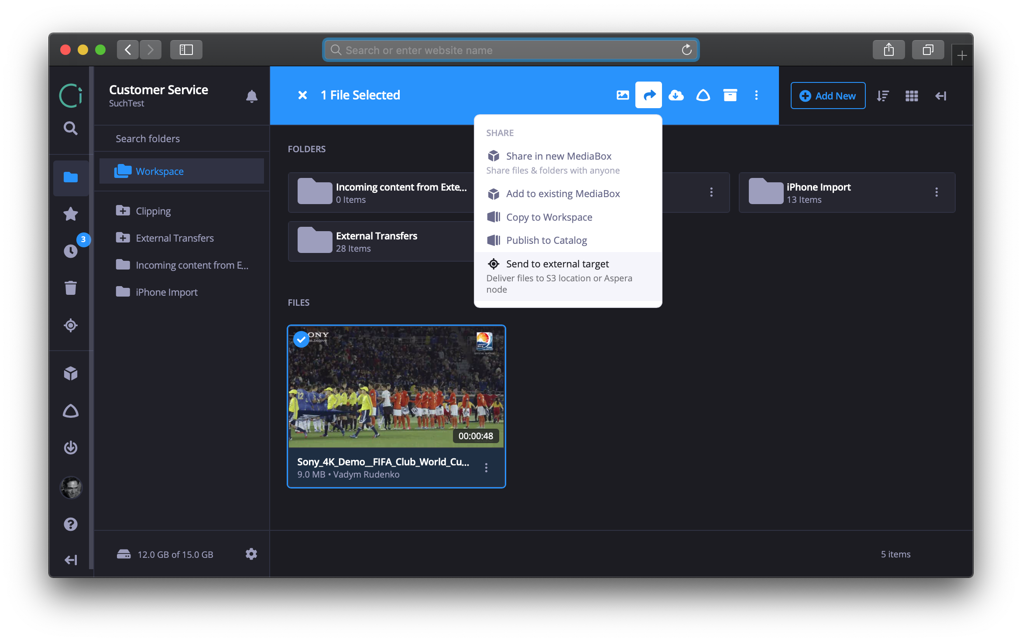Viewport: 1022px width, 642px height.
Task: Open favorites star in sidebar
Action: pyautogui.click(x=70, y=214)
